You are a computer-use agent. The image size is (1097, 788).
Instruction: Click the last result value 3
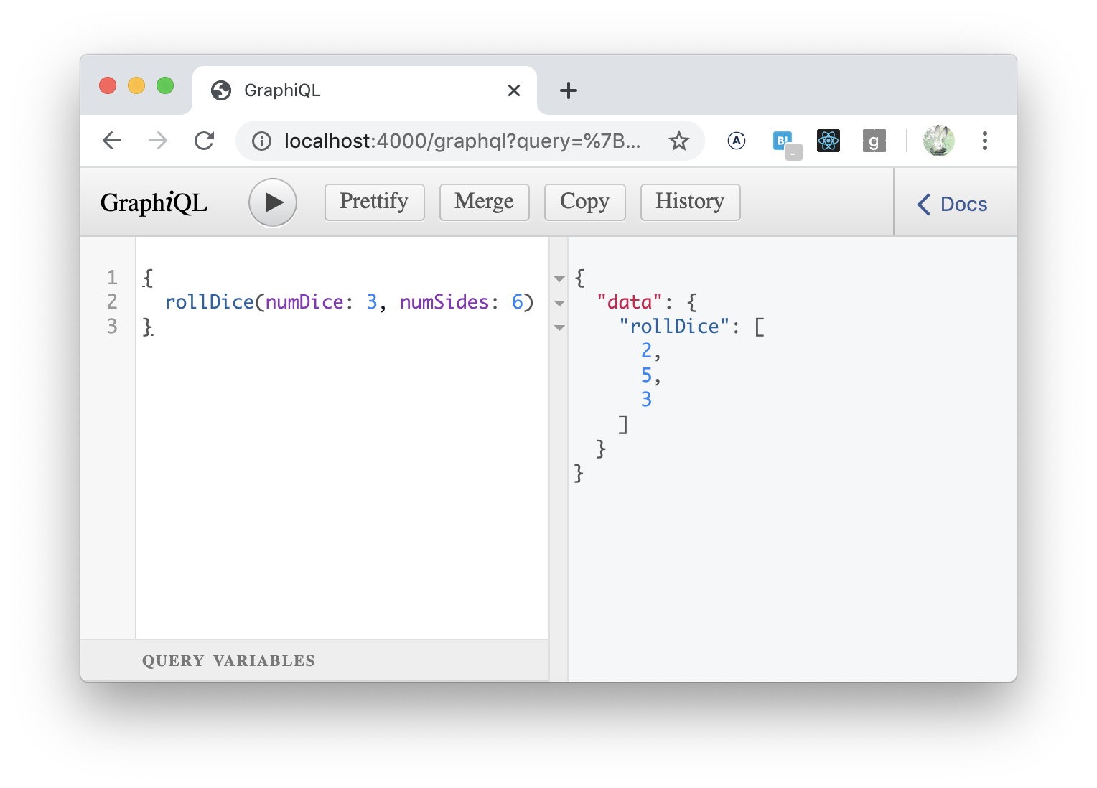(x=646, y=399)
